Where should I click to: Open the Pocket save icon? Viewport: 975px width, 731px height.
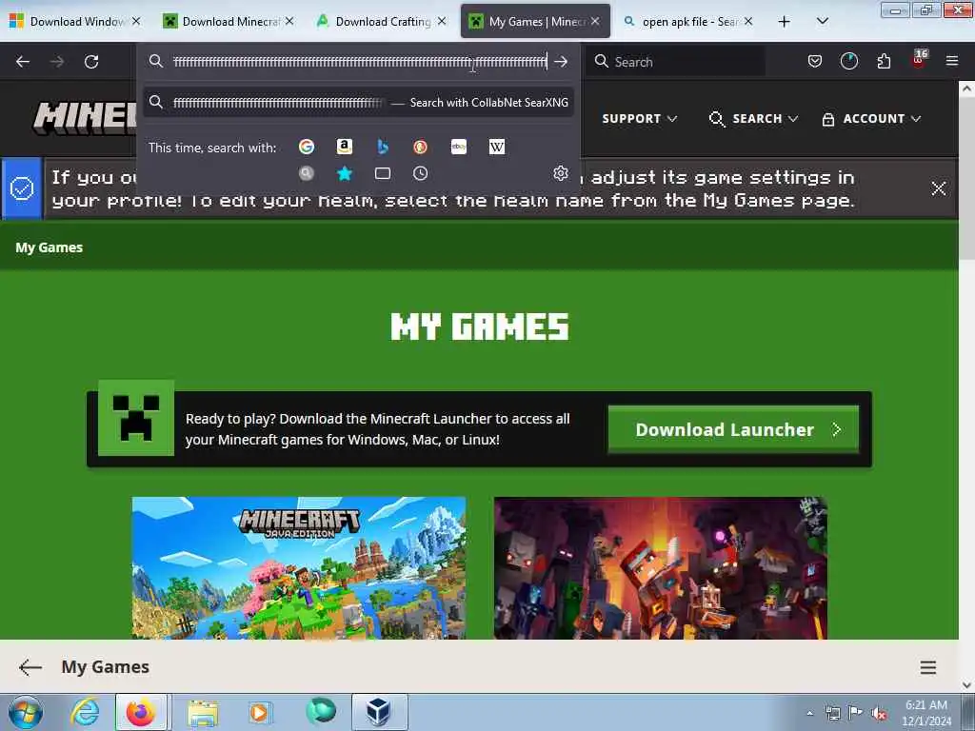[x=815, y=61]
